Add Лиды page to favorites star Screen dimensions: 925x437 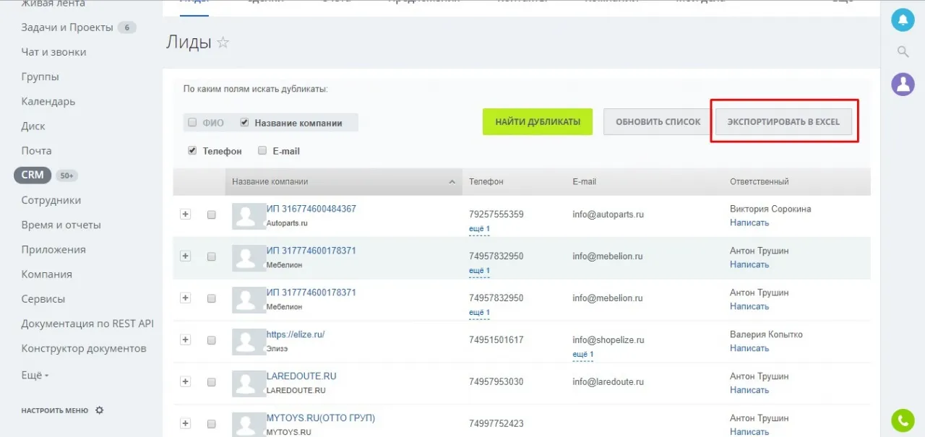coord(223,43)
